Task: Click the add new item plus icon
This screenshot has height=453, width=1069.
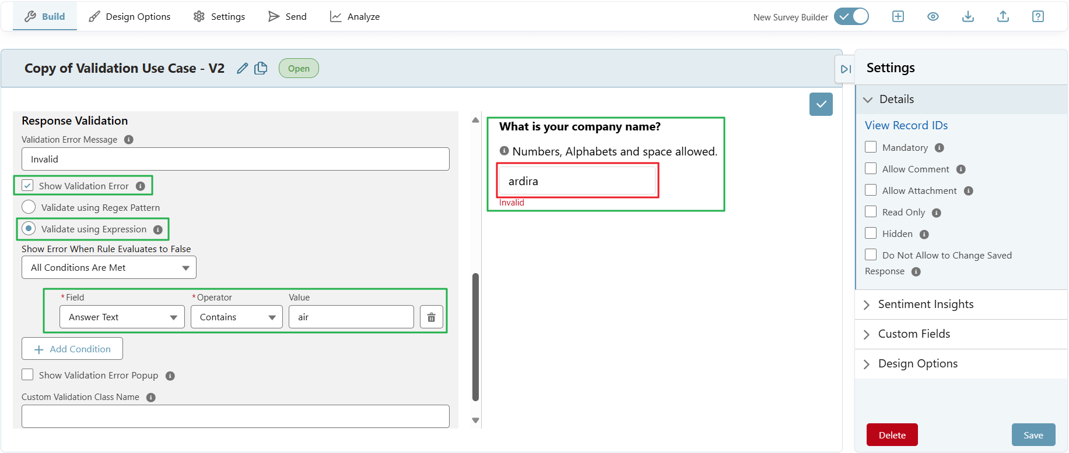Action: pos(898,16)
